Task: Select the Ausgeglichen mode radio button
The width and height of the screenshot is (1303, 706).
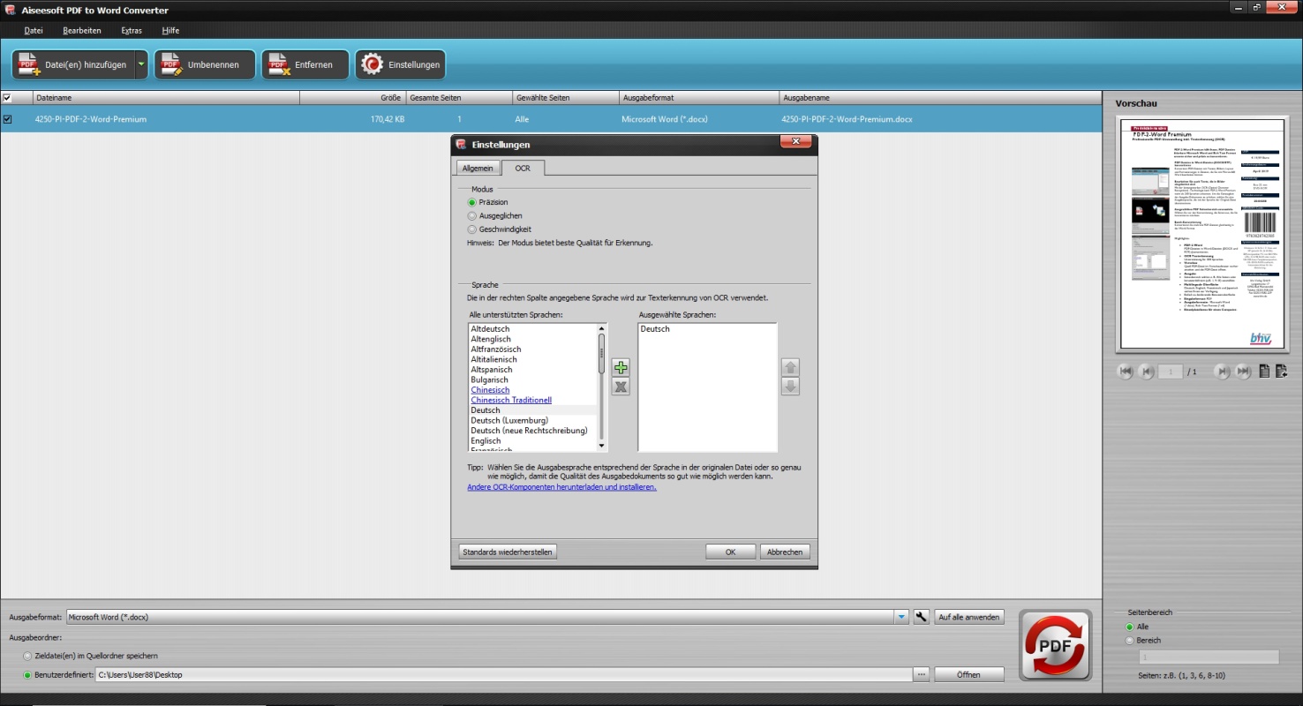Action: [472, 215]
